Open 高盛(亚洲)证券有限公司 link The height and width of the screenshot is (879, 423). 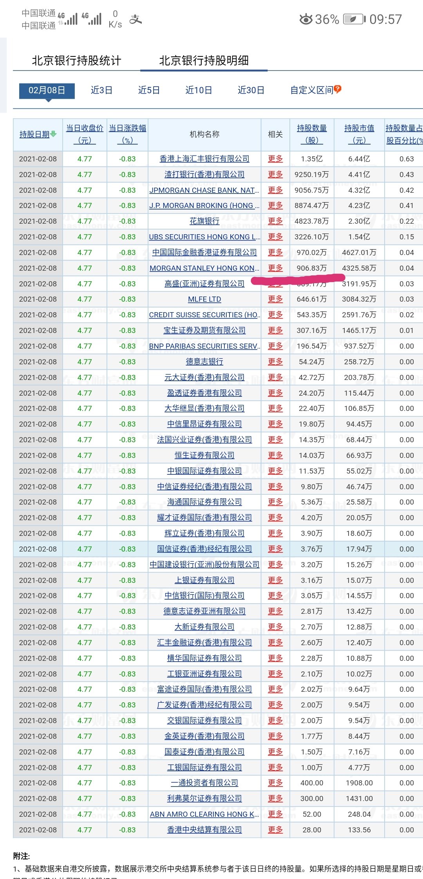(x=204, y=284)
